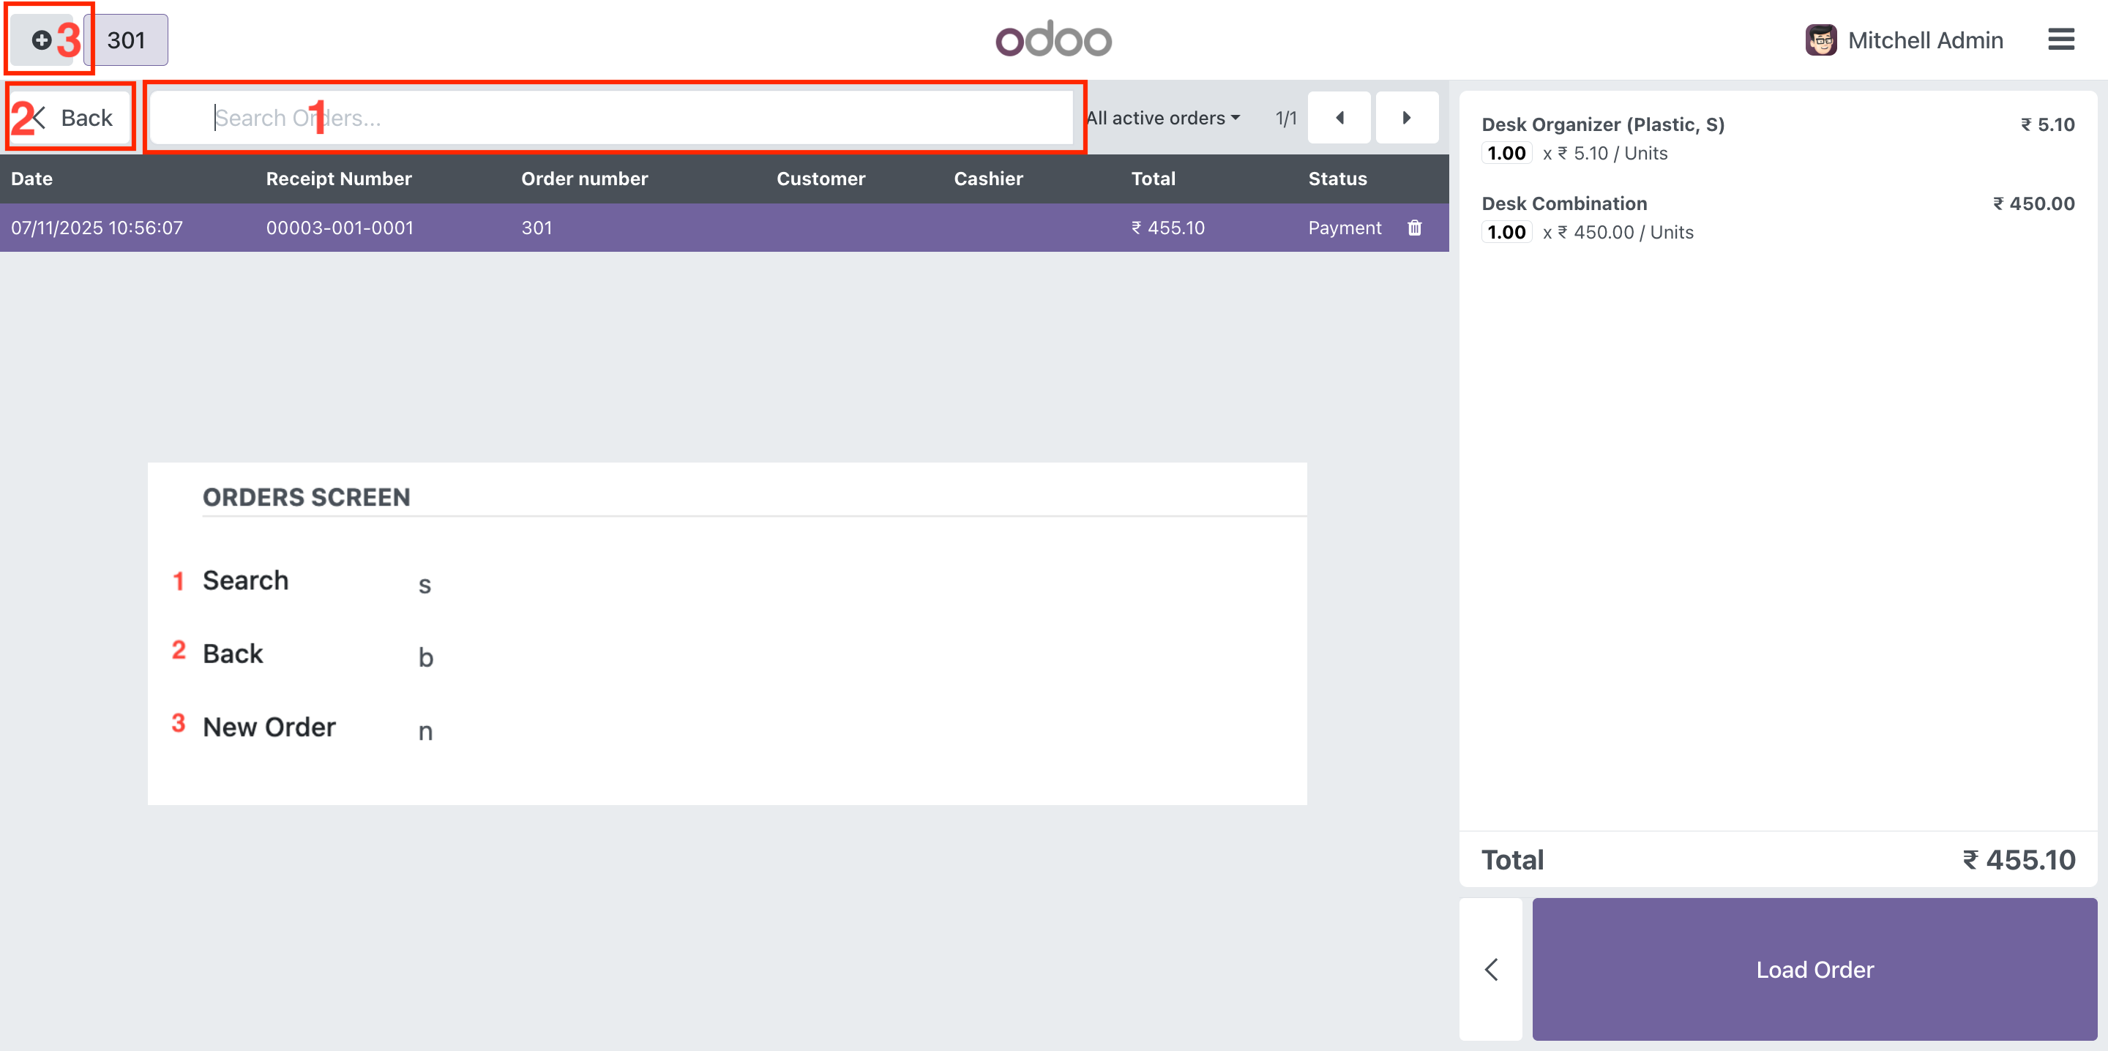Click the Odoo logo

(x=1053, y=40)
